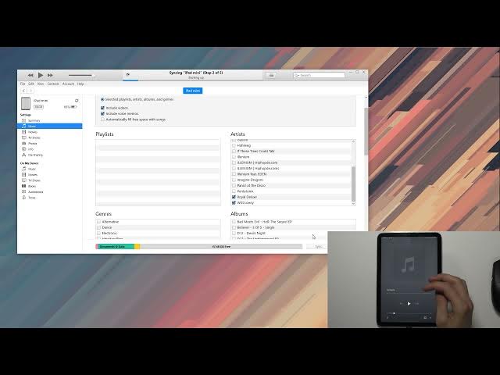Viewport: 500px width, 375px height.
Task: Click the Previous track rewind icon
Action: click(30, 75)
